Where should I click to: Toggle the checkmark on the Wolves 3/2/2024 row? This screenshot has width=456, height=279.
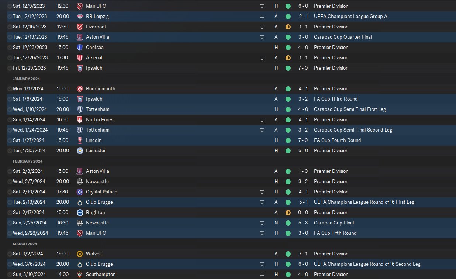(10, 254)
